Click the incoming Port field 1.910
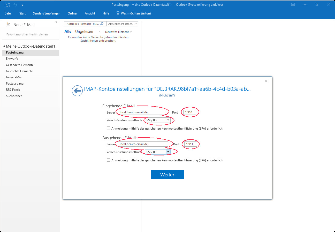Screen dimensions: 335x232 tap(190, 112)
